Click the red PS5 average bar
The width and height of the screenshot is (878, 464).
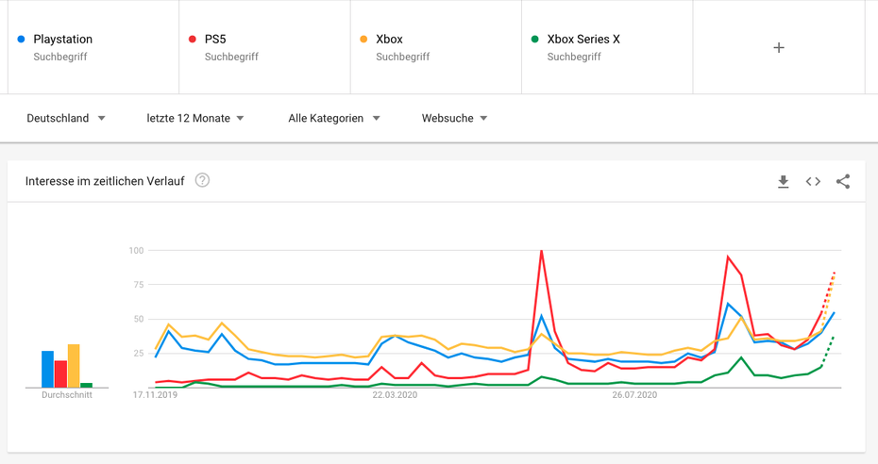pos(60,374)
